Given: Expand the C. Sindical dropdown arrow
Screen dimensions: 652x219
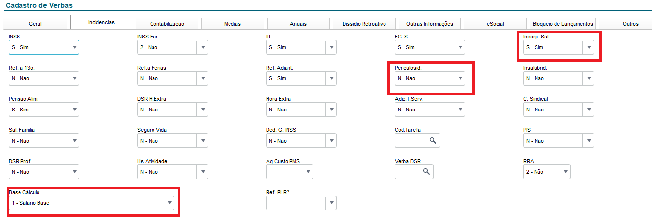Looking at the screenshot, I should tap(589, 109).
